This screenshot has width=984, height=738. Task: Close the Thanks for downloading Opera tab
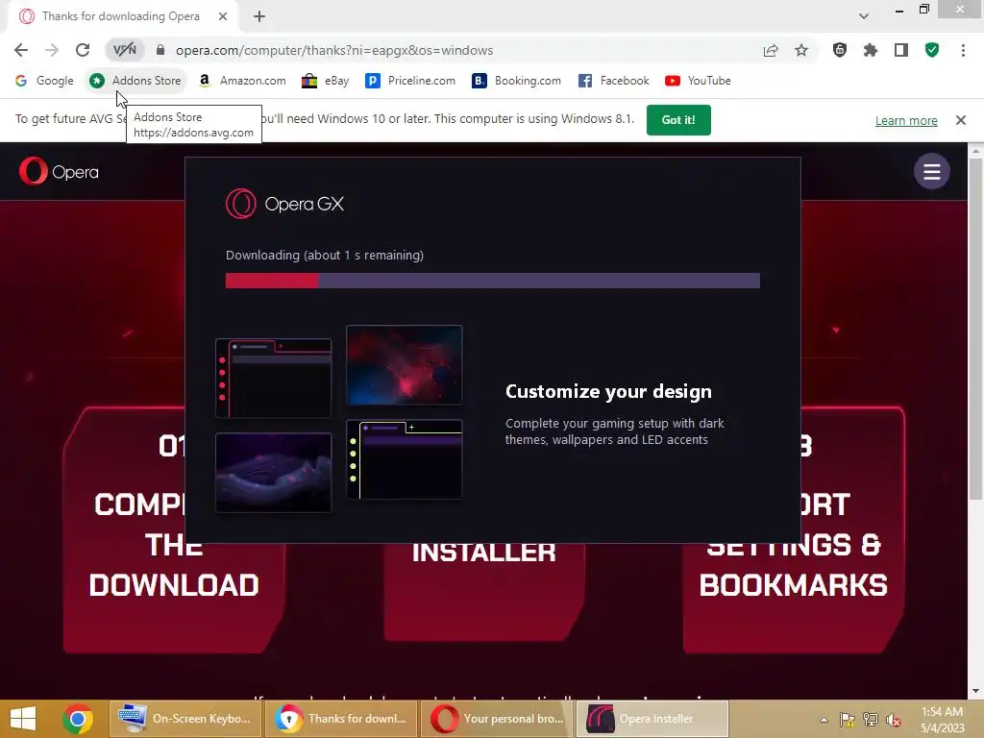click(x=223, y=16)
